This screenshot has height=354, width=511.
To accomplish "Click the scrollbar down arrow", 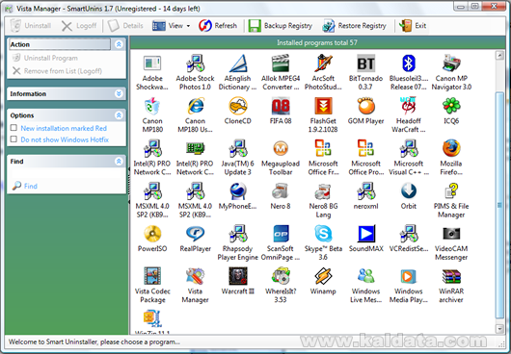I will click(x=499, y=328).
